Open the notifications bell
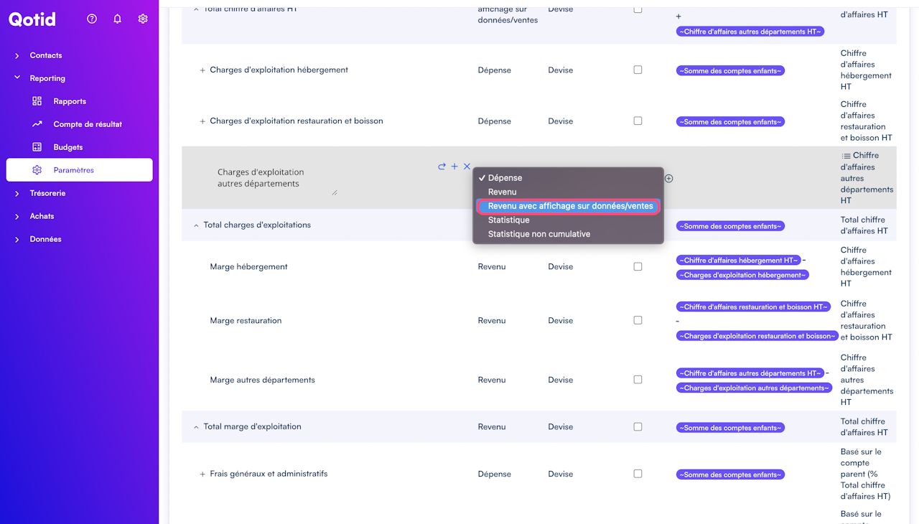 pos(118,19)
